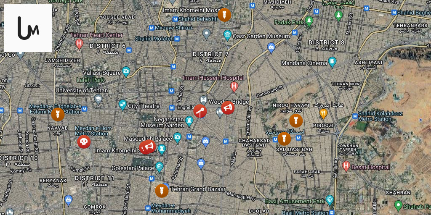This screenshot has width=431, height=215.
Task: Select the bomb marker near Imam Khomeini Mosalla
Action: click(x=224, y=15)
